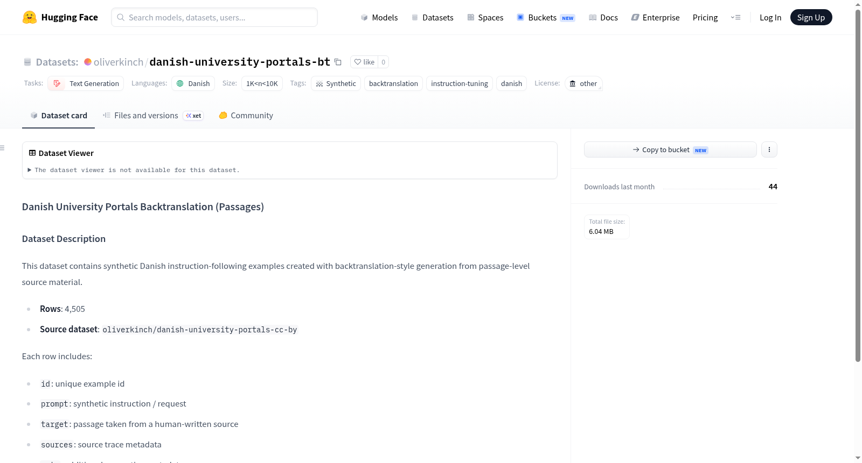Click the Models cube icon
This screenshot has width=862, height=463.
(364, 17)
